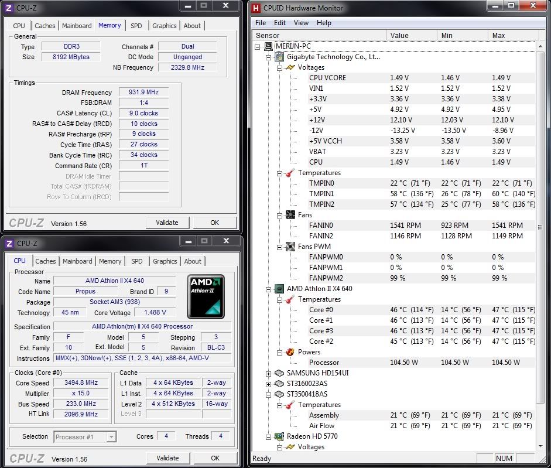Click Validate in the lower CPU-Z window
The image size is (551, 468).
pos(167,458)
